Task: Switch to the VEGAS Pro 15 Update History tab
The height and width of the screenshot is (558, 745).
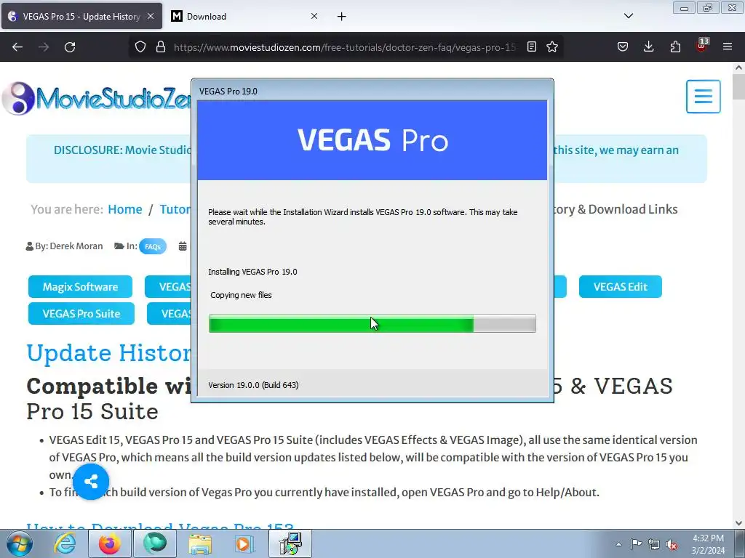Action: [81, 16]
